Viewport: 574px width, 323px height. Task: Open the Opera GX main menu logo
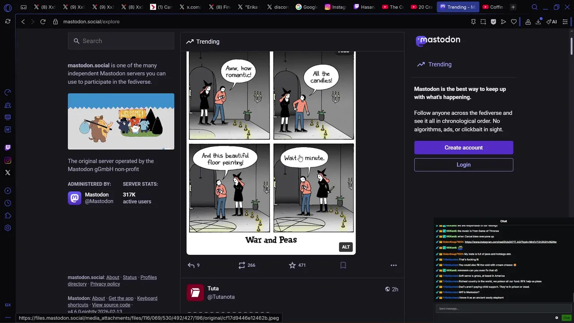tap(8, 7)
